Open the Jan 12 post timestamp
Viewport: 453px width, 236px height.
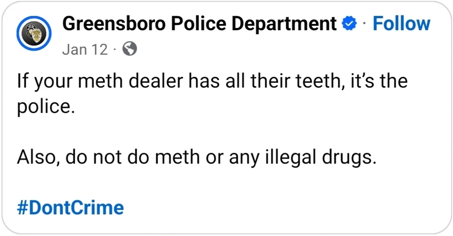point(85,49)
